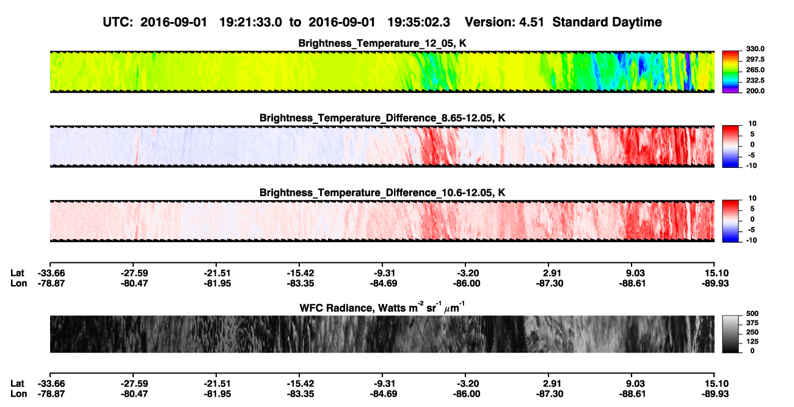
Task: Click bottom axis latitude tick -15.42
Action: click(299, 383)
